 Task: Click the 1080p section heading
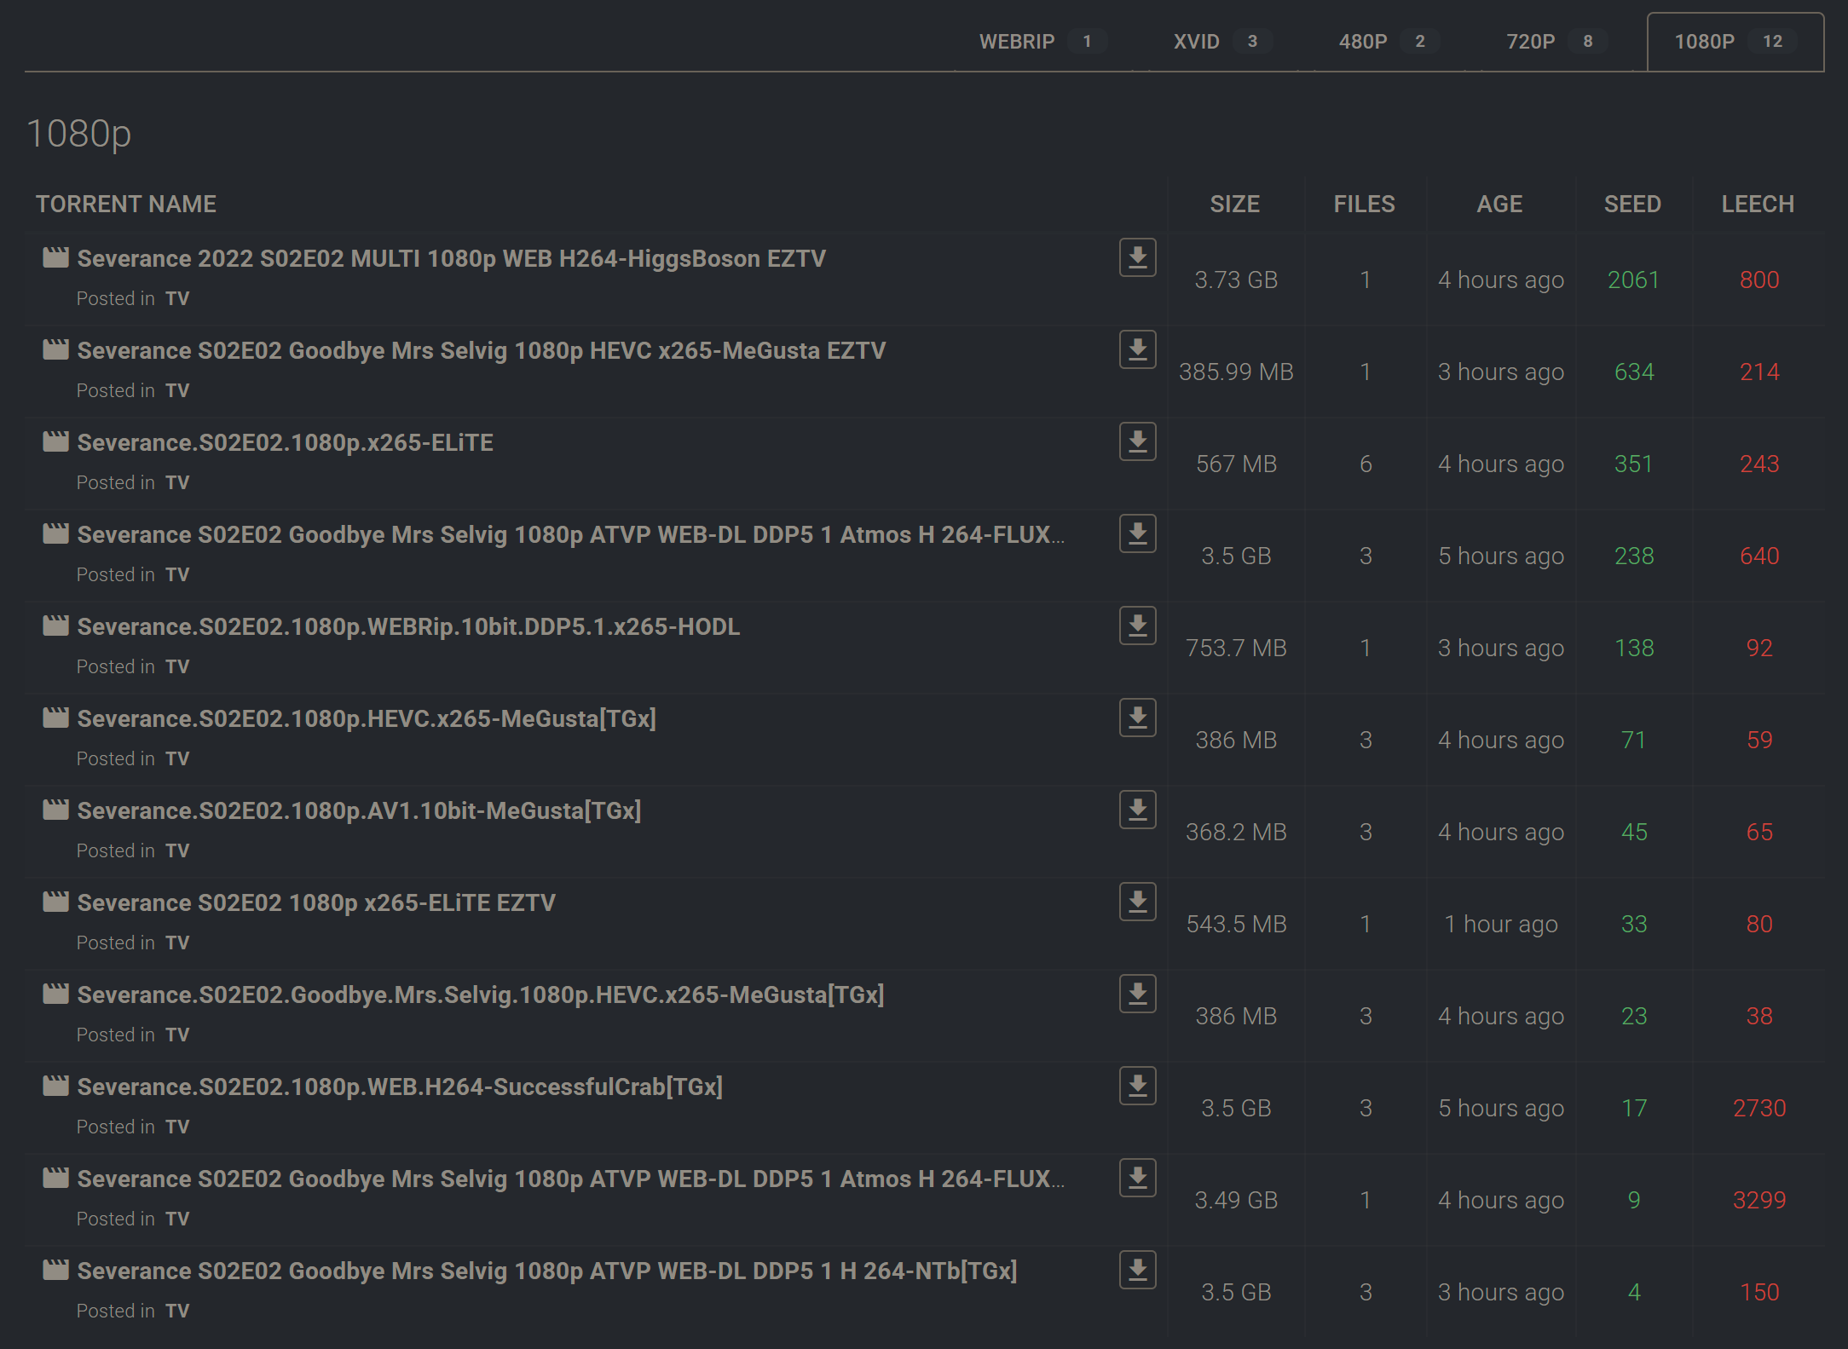pos(79,134)
